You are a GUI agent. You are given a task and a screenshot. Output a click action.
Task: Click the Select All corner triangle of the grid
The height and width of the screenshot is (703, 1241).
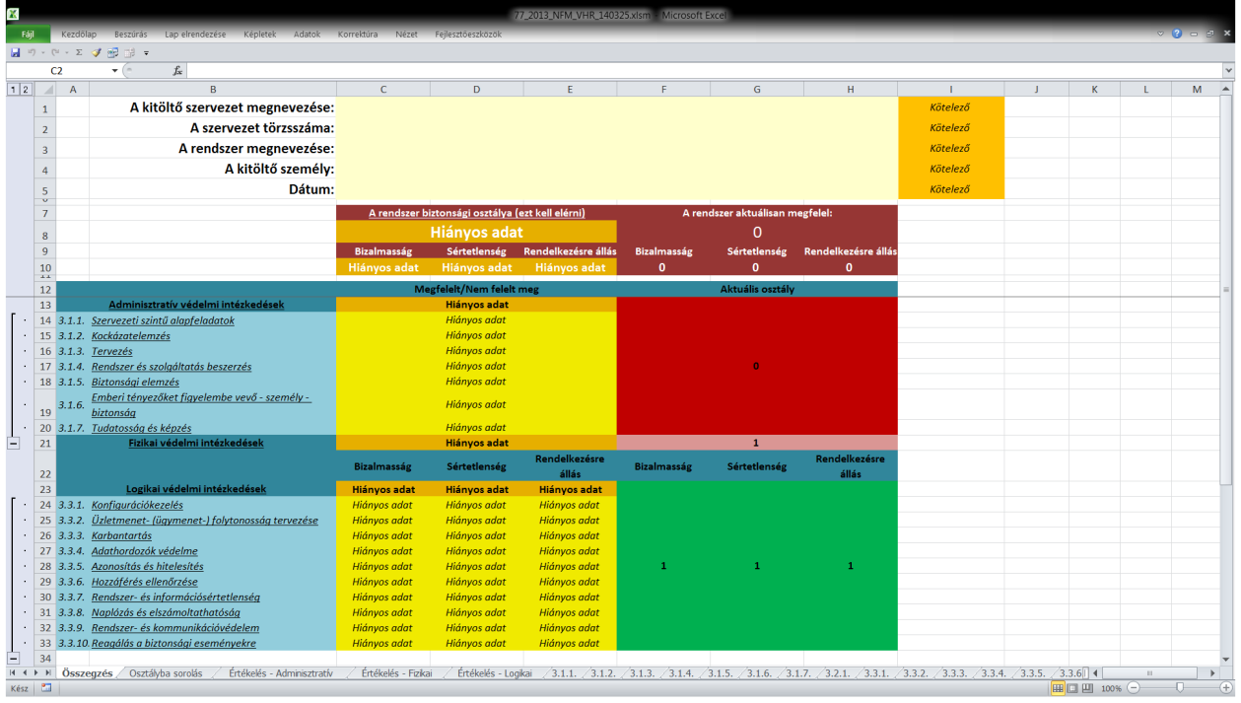[44, 90]
